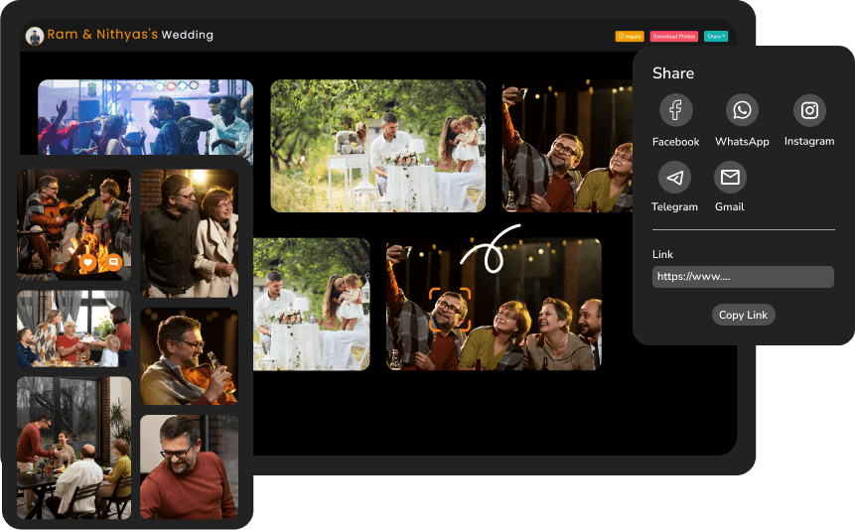Open the garden picnic table photo
This screenshot has width=855, height=530.
pyautogui.click(x=377, y=146)
